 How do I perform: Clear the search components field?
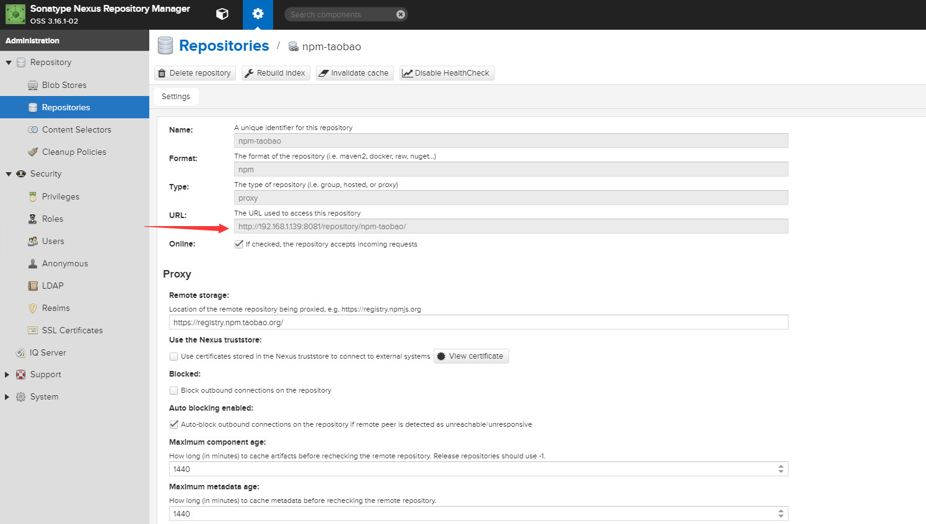(401, 14)
